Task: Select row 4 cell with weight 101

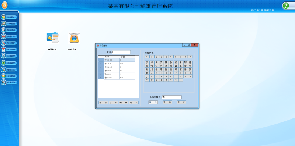Action: 127,71
